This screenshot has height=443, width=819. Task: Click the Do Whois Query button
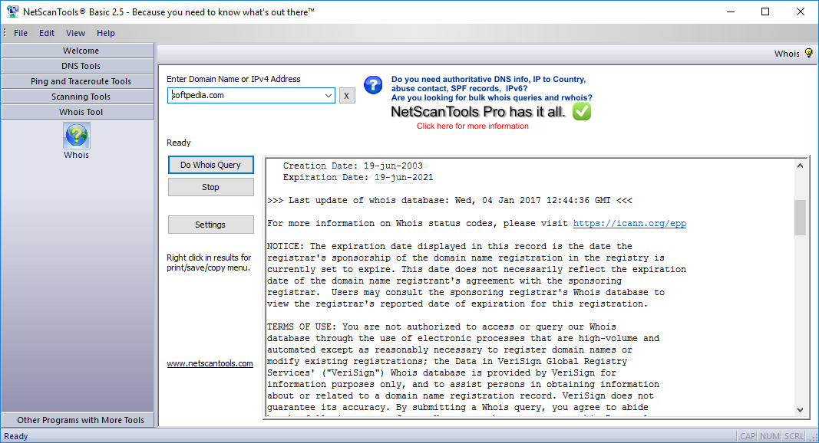click(211, 165)
